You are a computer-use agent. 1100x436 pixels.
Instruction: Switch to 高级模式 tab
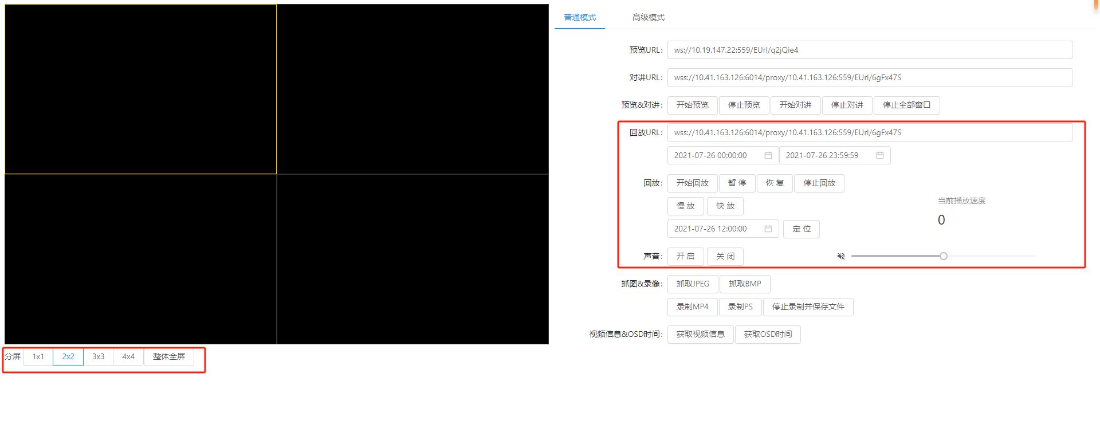(649, 17)
